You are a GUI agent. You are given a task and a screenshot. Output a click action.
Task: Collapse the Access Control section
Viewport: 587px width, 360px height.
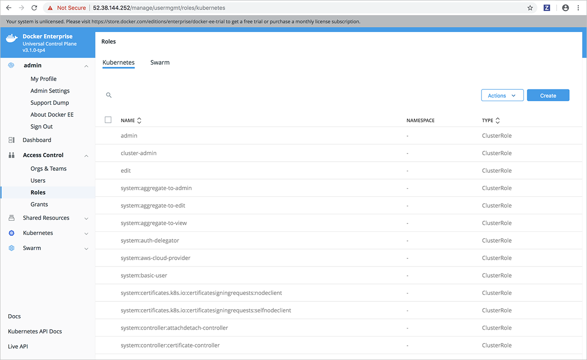pos(86,156)
